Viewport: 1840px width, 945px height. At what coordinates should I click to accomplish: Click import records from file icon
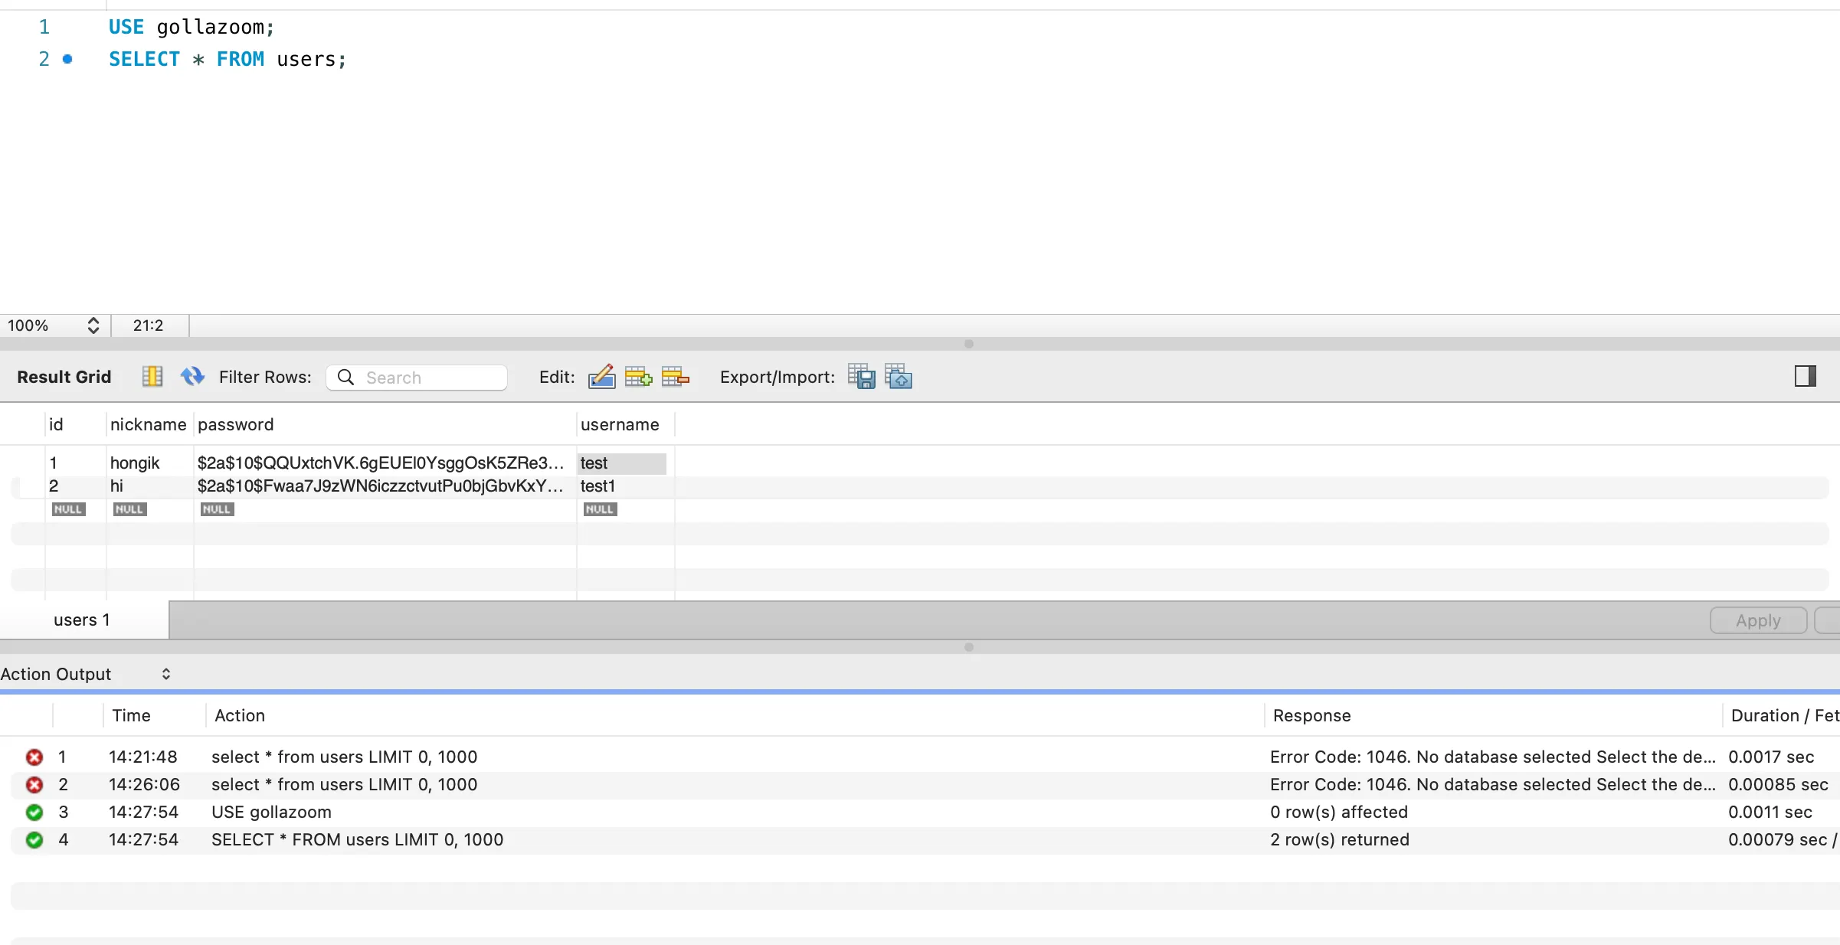coord(899,377)
